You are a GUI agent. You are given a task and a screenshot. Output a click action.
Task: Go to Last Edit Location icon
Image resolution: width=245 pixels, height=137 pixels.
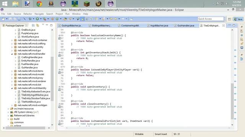(111, 19)
